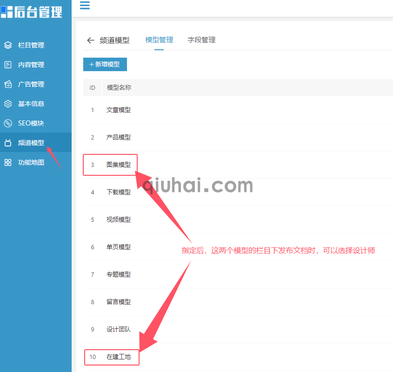
Task: Click the gear icon for 基本信息
Action: [x=8, y=104]
